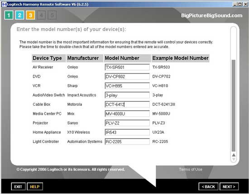Click example model MV-5000U
The height and width of the screenshot is (194, 249).
tap(161, 114)
